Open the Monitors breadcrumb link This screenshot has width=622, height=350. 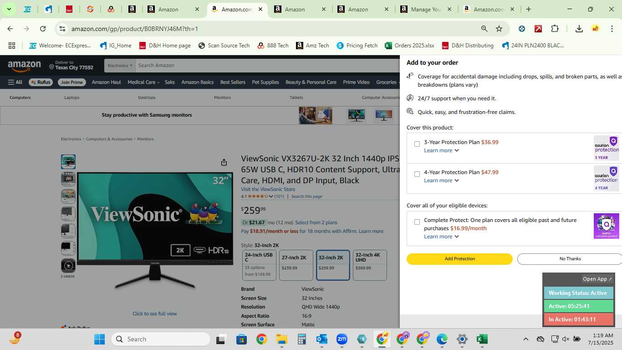click(x=145, y=139)
